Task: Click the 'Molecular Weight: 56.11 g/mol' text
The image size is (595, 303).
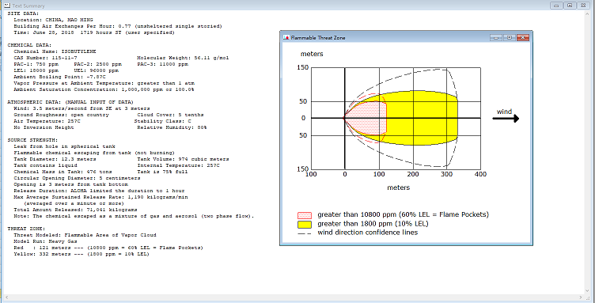Action: (x=183, y=58)
